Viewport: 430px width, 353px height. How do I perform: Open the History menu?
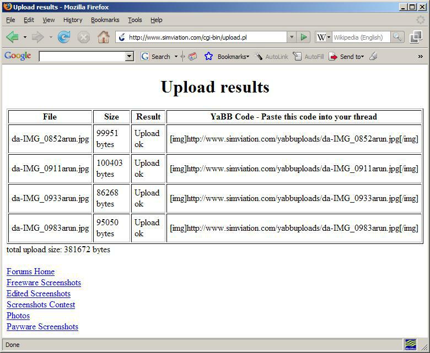[72, 20]
